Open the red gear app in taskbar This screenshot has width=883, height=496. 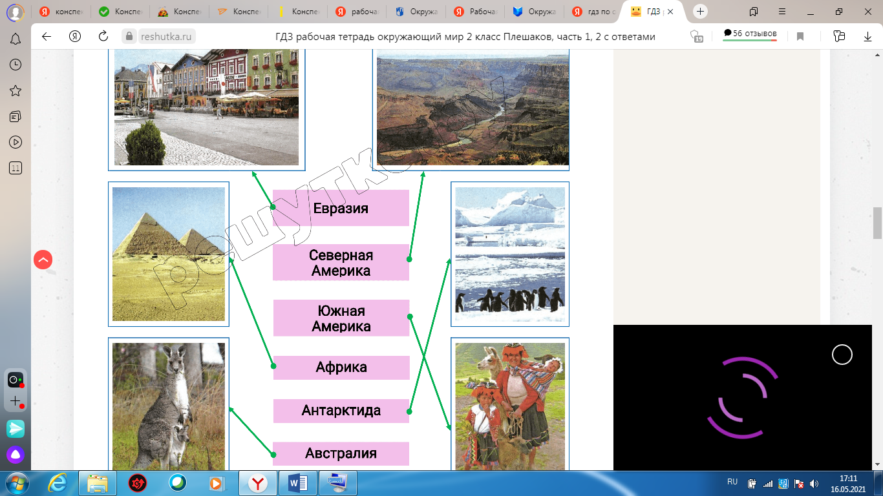click(138, 483)
